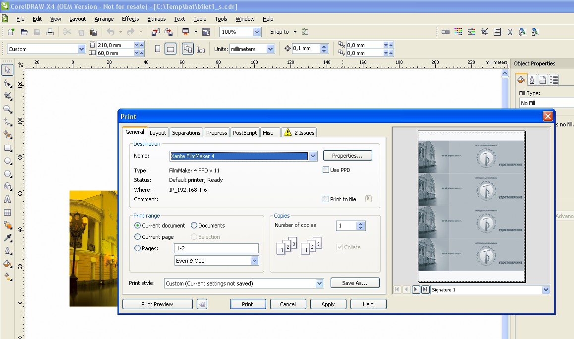Select landscape page orientation icon
Image resolution: width=574 pixels, height=339 pixels.
click(170, 49)
